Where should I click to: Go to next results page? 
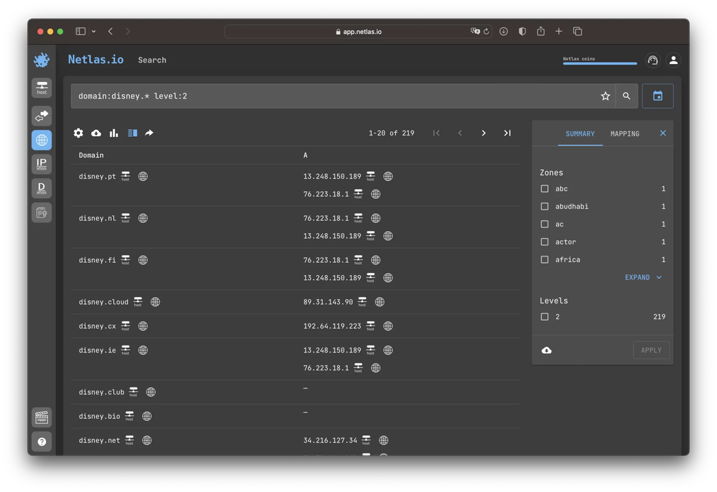click(483, 133)
